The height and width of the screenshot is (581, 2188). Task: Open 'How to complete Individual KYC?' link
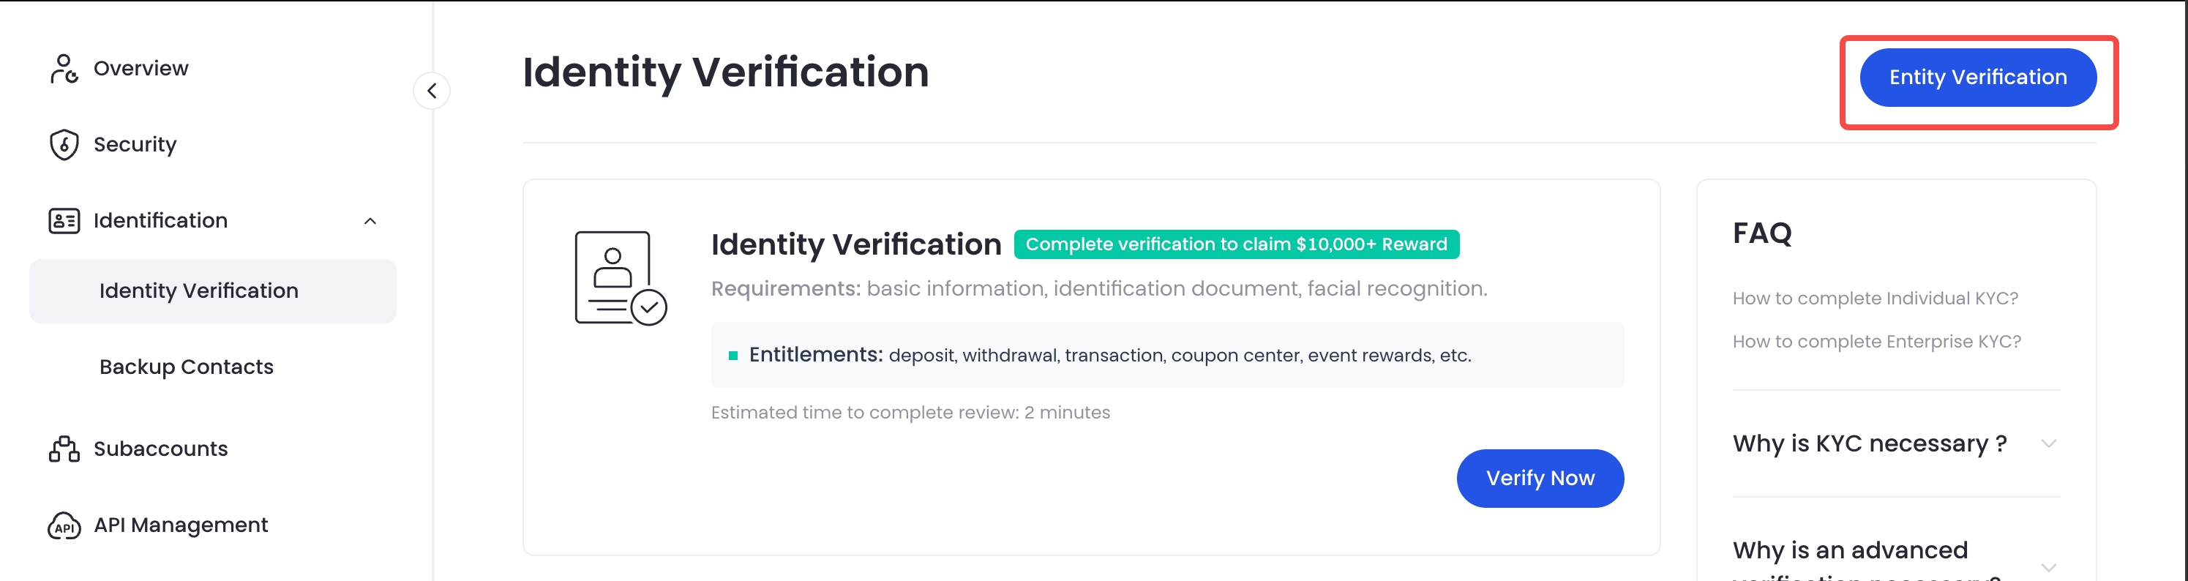(x=1875, y=298)
